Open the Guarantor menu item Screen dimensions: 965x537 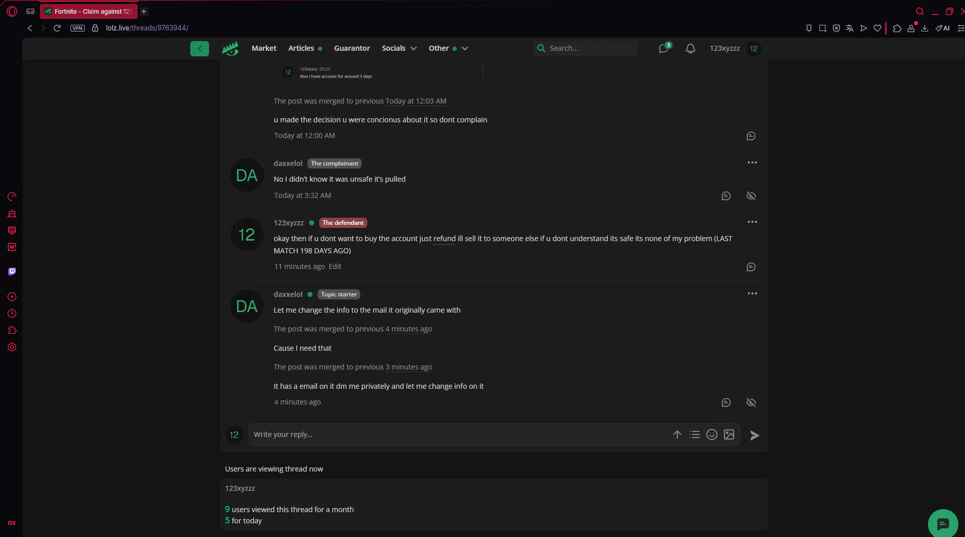[x=352, y=48]
